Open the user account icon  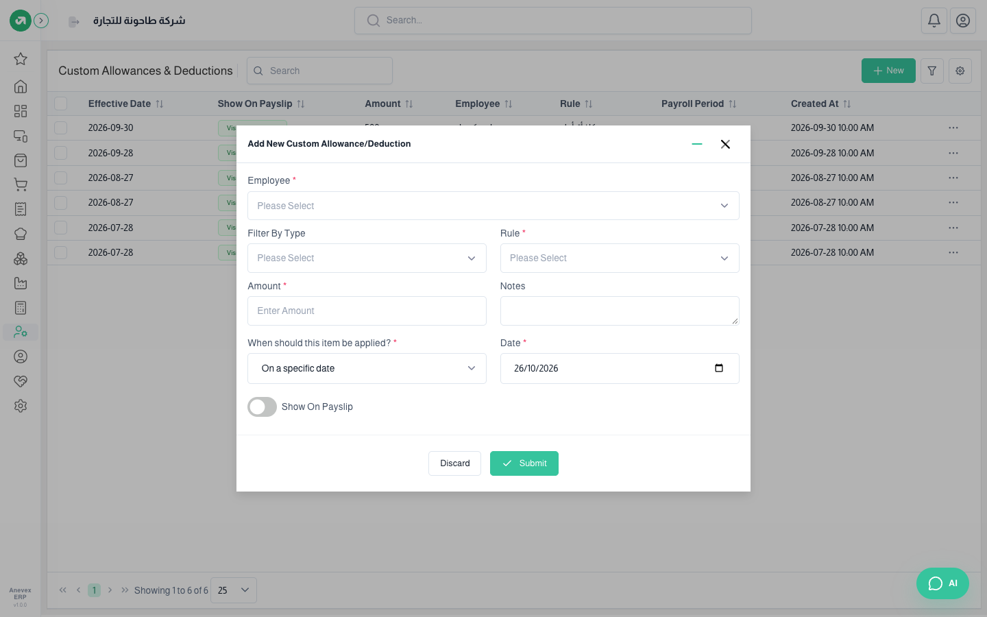963,21
